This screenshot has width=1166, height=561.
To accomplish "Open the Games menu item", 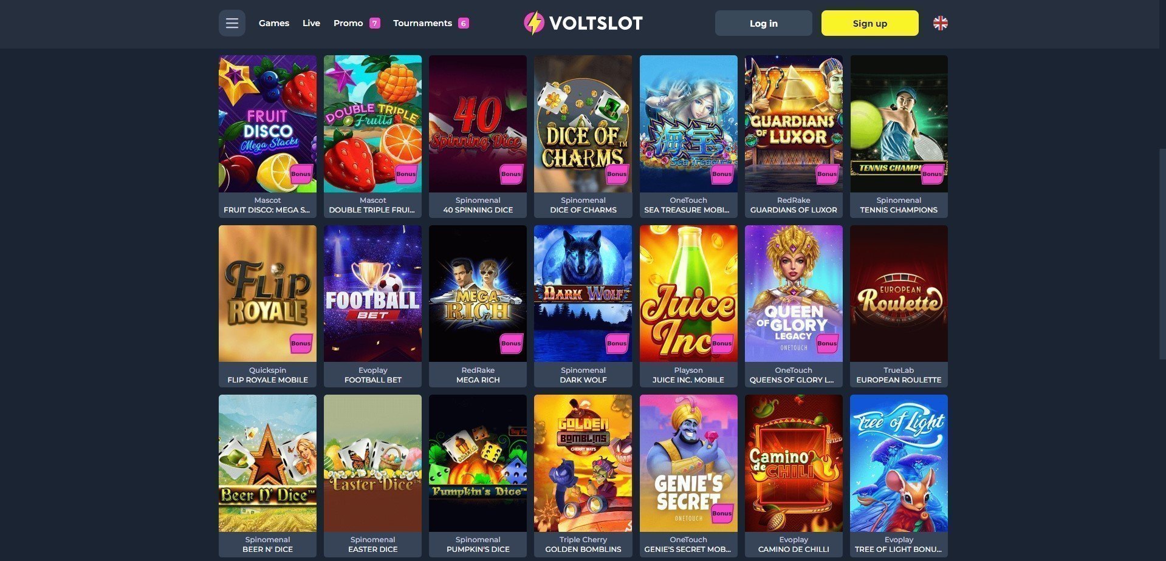I will pos(274,23).
